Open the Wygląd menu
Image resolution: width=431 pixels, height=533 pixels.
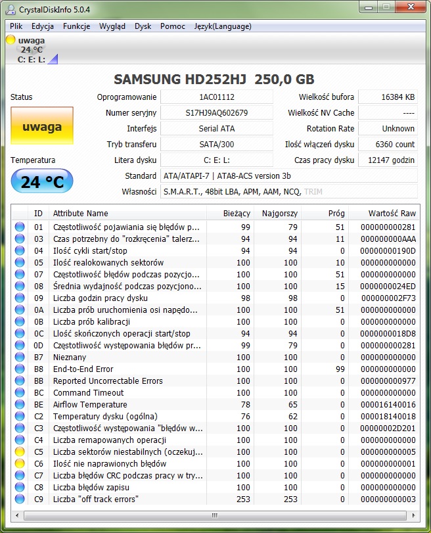pos(112,26)
